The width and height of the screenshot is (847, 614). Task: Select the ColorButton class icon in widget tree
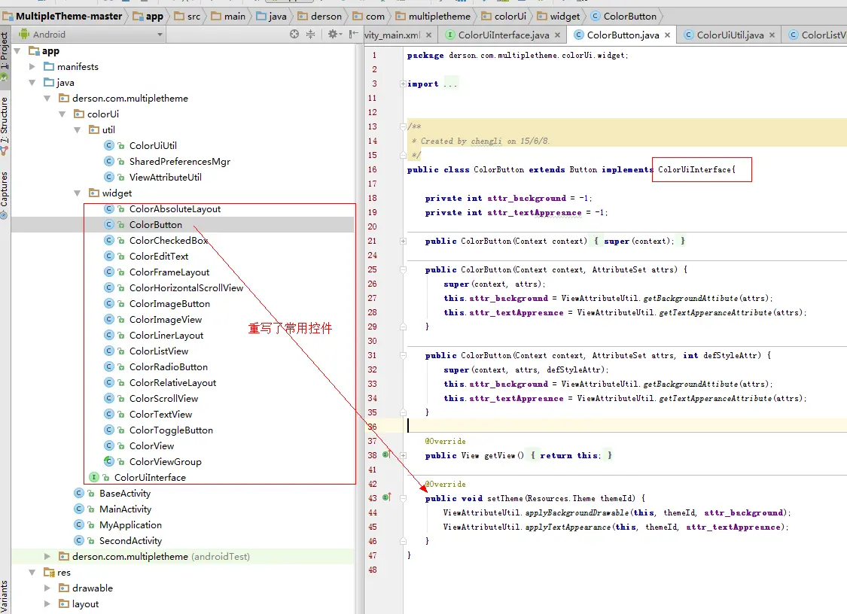coord(110,224)
